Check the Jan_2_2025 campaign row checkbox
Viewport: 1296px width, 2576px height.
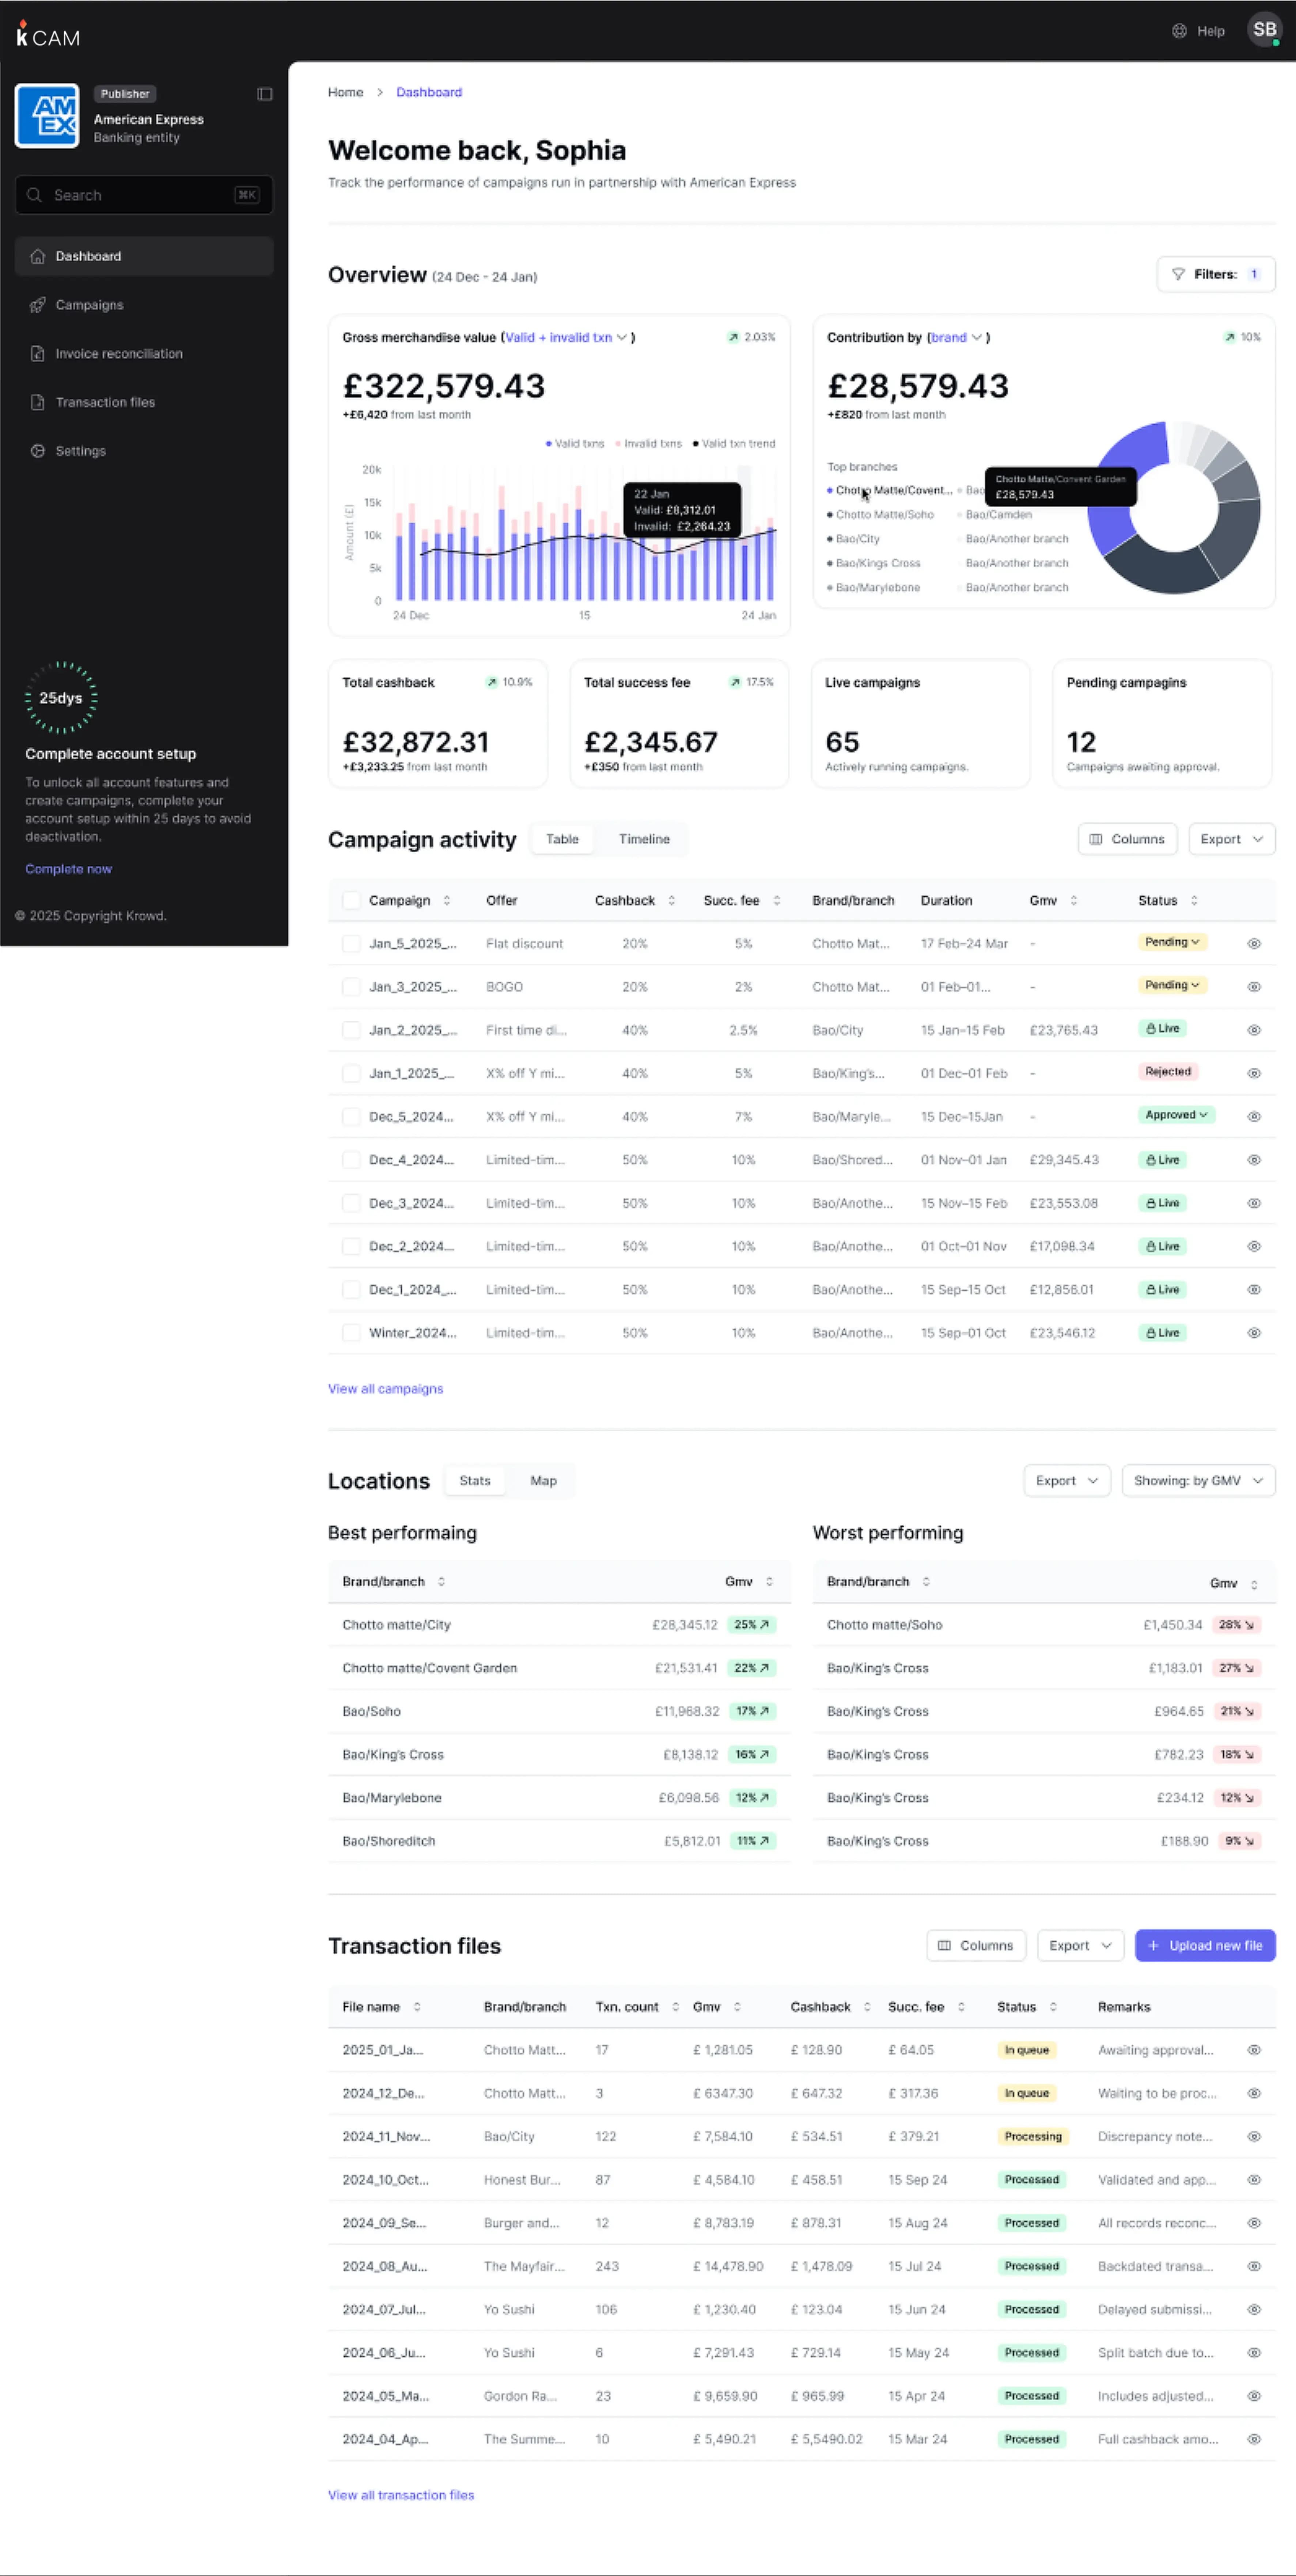(x=351, y=1030)
